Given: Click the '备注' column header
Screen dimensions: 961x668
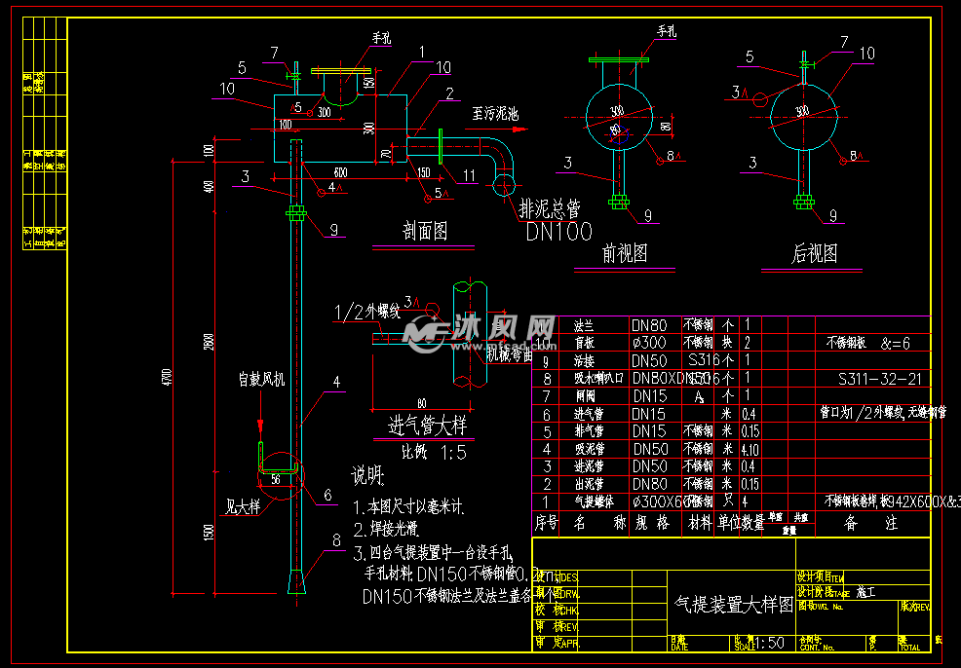Looking at the screenshot, I should pyautogui.click(x=871, y=522).
